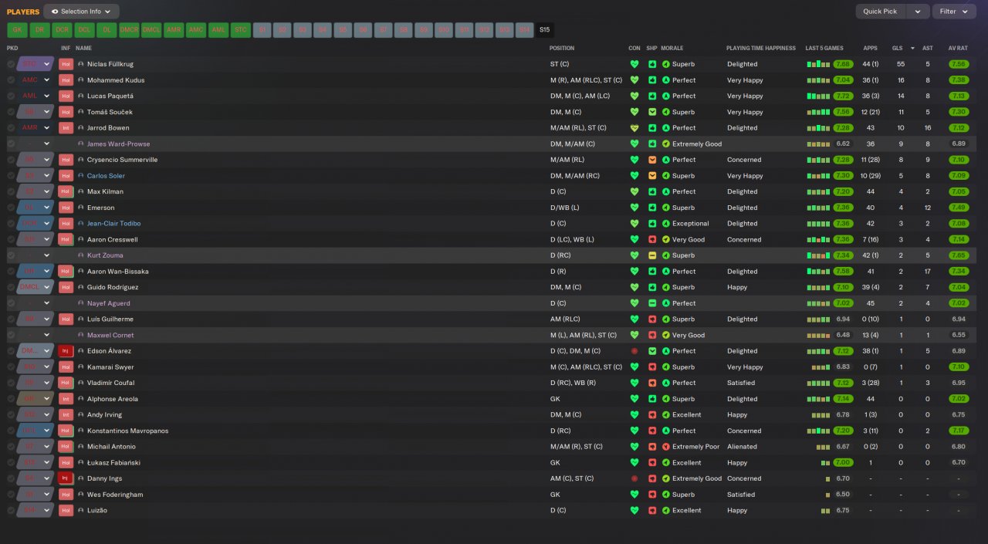Open Max Kilman's player profile icon
Image resolution: width=988 pixels, height=544 pixels.
tap(81, 192)
